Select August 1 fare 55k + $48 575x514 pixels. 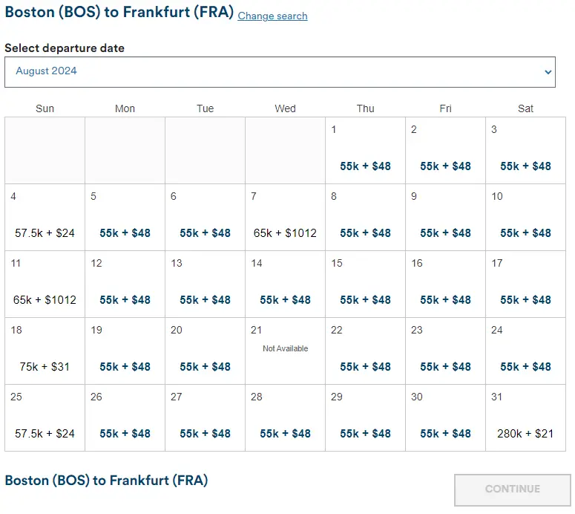pyautogui.click(x=365, y=166)
